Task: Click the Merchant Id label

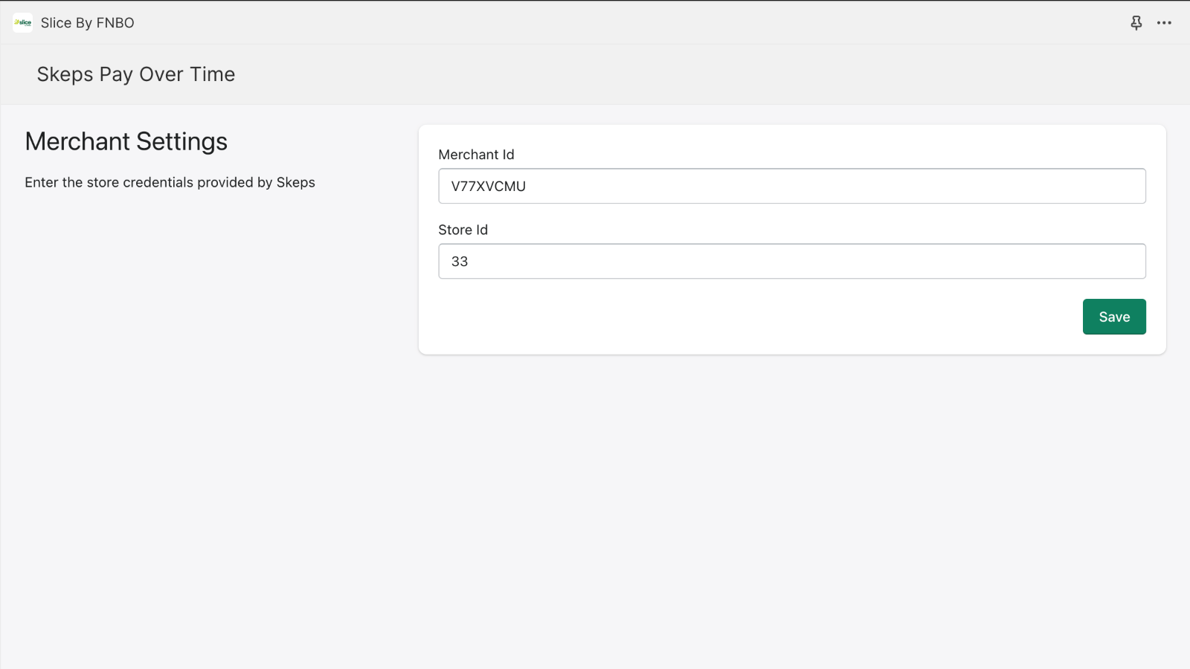Action: coord(476,155)
